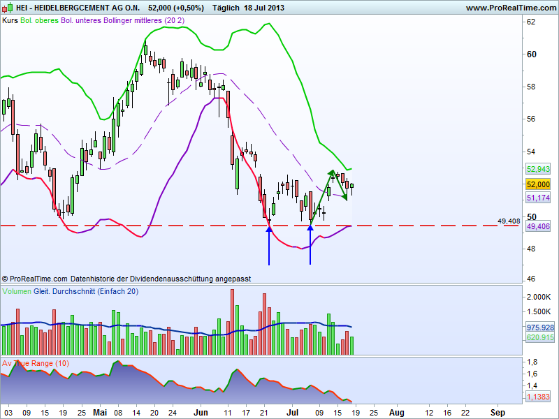Screen dimensions: 559x419
Task: Click the tallest red volume bar in June
Action: [233, 322]
